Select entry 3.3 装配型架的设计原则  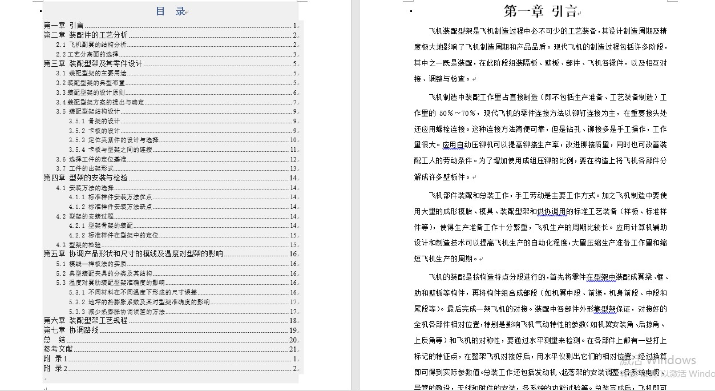tap(176, 92)
